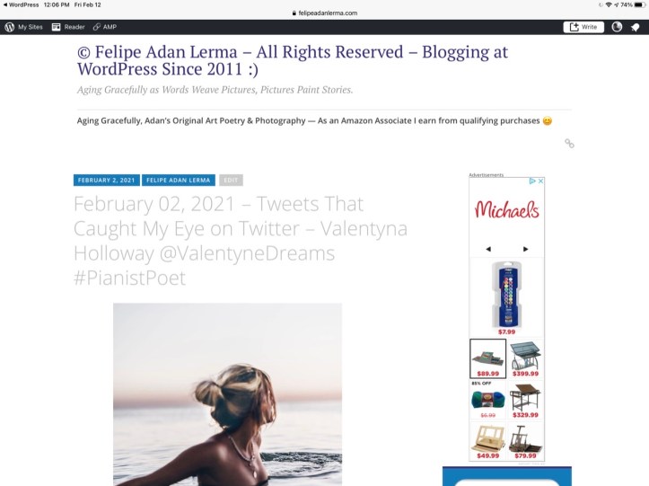Viewport: 649px width, 486px height.
Task: Open the user avatar profile icon
Action: [617, 27]
